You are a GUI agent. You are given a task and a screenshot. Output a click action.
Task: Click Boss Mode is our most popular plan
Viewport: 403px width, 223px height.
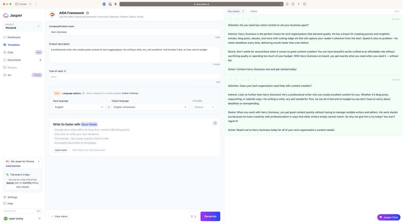tap(89, 150)
